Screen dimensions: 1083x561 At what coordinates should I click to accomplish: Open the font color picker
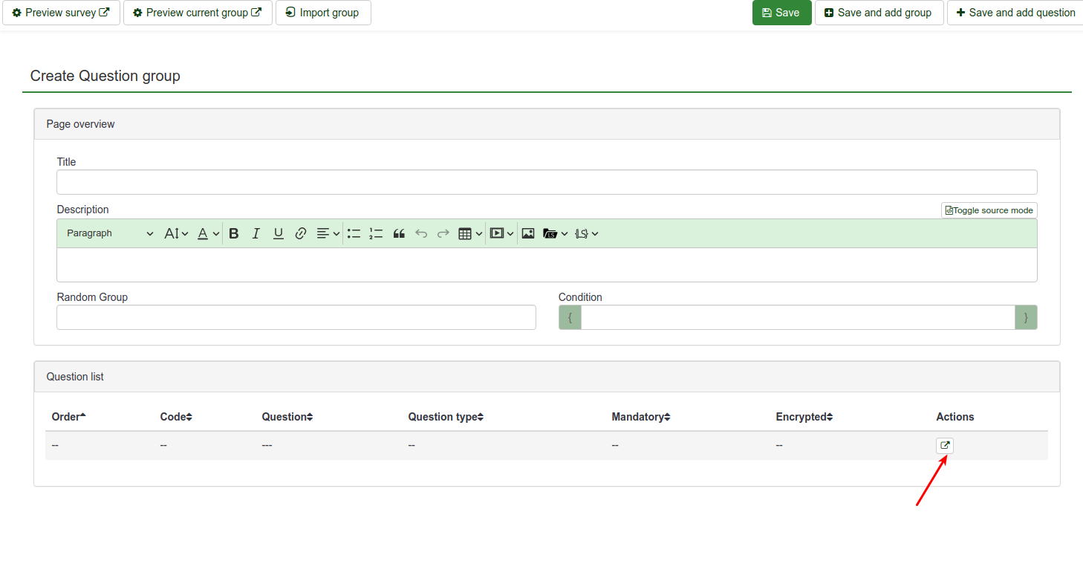pos(208,233)
